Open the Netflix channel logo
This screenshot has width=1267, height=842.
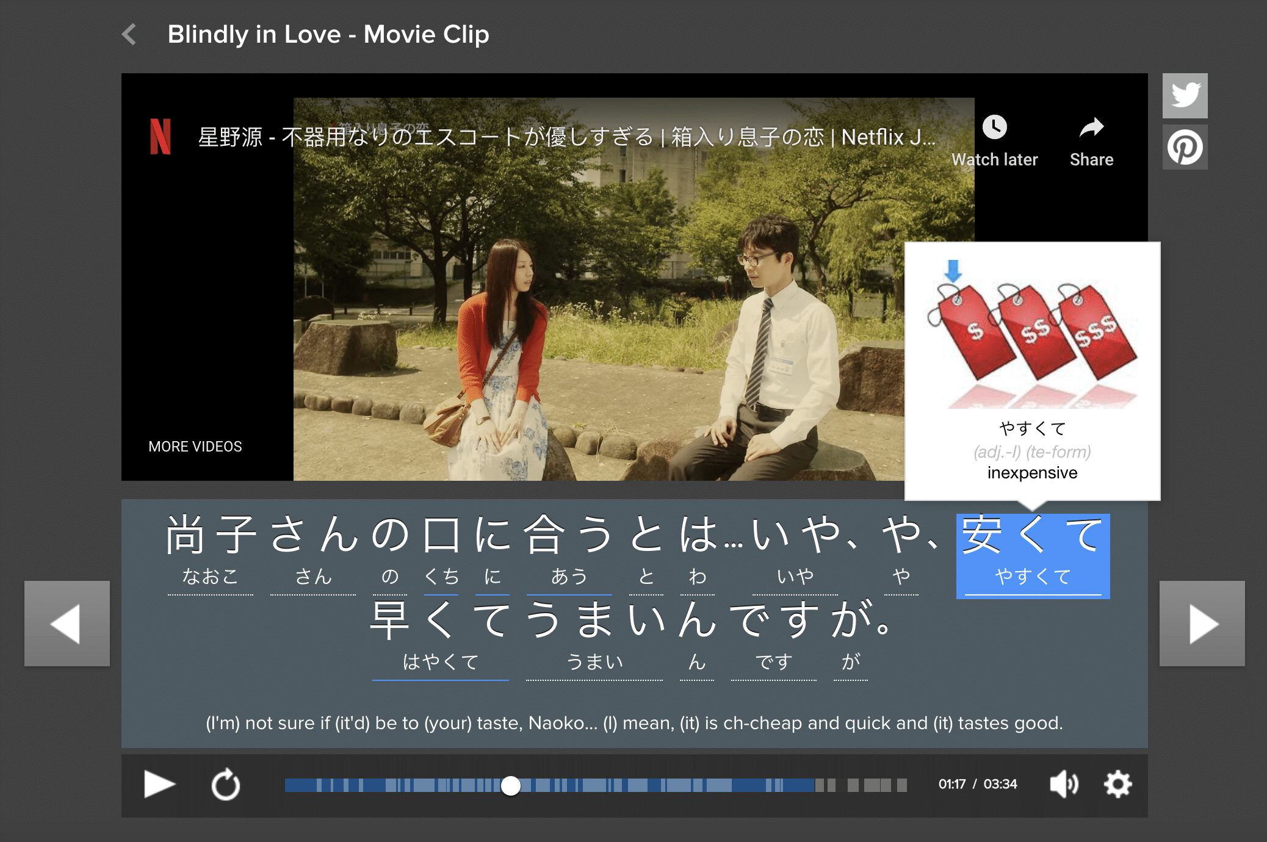(x=161, y=137)
